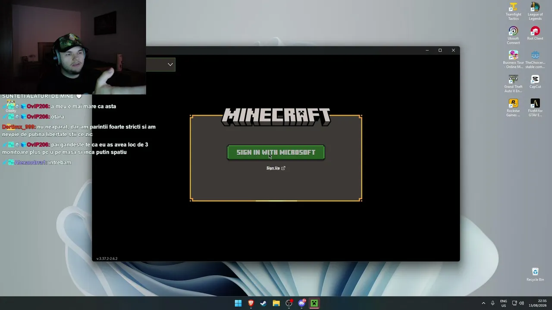Viewport: 552px width, 310px height.
Task: Click the Minecraft logo on the sign-in panel
Action: [276, 117]
